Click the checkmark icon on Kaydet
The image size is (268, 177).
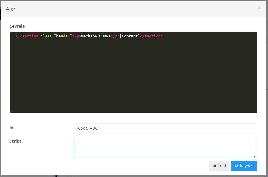(x=237, y=166)
